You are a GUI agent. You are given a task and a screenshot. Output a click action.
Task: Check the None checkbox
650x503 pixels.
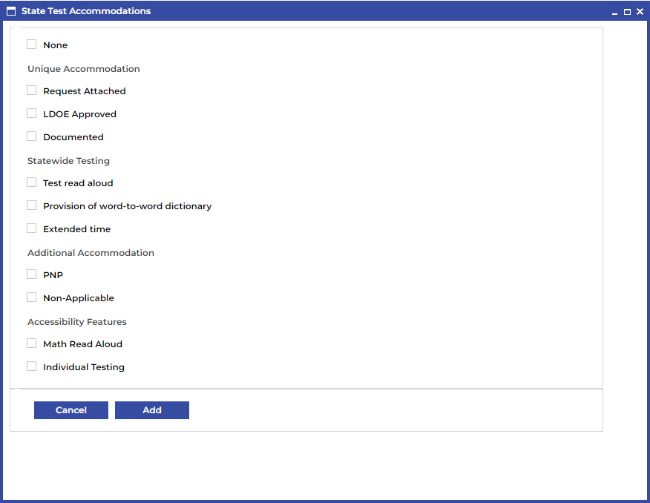[32, 45]
